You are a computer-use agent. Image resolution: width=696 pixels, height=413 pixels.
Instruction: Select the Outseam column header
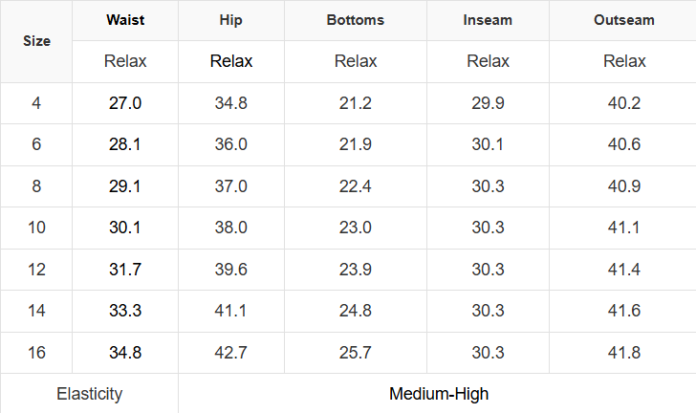pyautogui.click(x=624, y=20)
